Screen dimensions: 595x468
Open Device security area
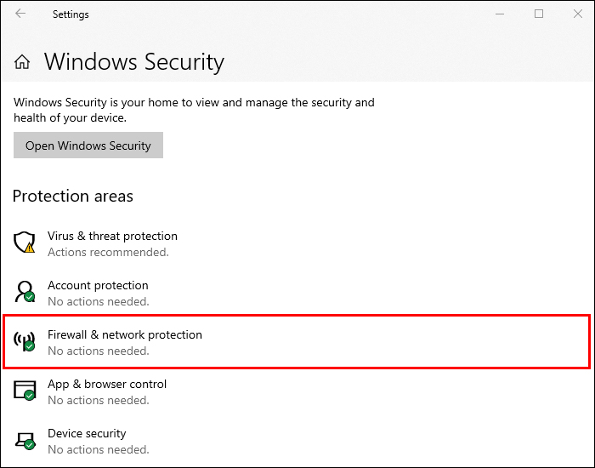[87, 433]
